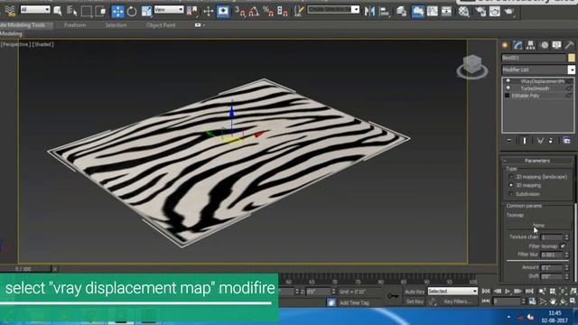This screenshot has width=578, height=325.
Task: Toggle the Percent Snap icon
Action: [x=268, y=12]
